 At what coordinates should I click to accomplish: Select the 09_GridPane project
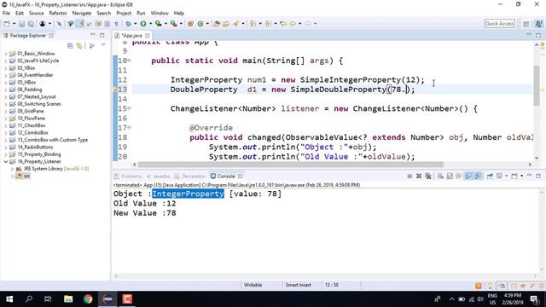click(x=31, y=111)
